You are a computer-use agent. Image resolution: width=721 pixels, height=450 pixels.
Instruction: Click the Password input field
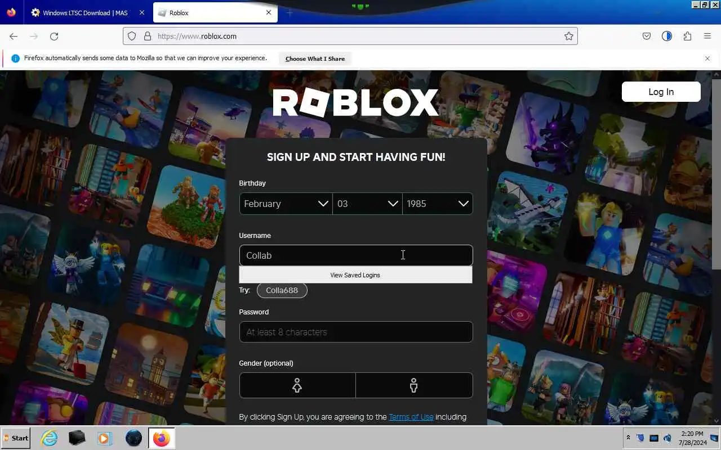pos(356,332)
